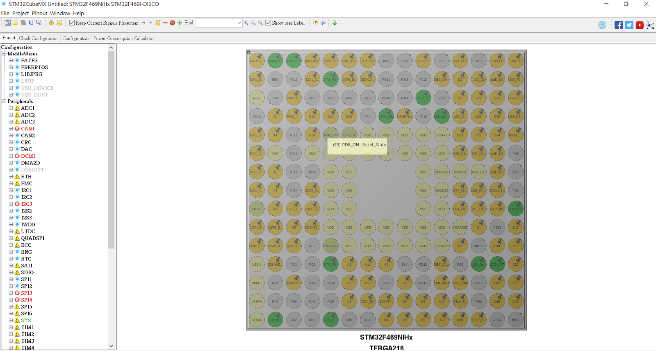Image resolution: width=656 pixels, height=351 pixels.
Task: Select LIBJPEG in the MiddleWares tree
Action: pyautogui.click(x=32, y=74)
